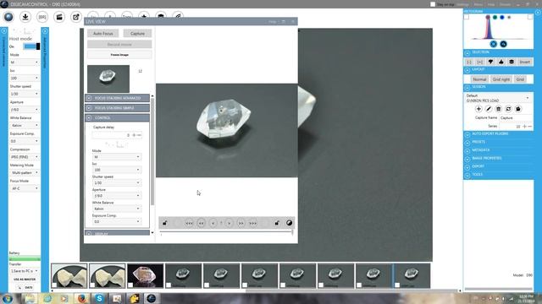Move focus small step forward (>)
Image resolution: width=542 pixels, height=304 pixels.
tap(230, 223)
